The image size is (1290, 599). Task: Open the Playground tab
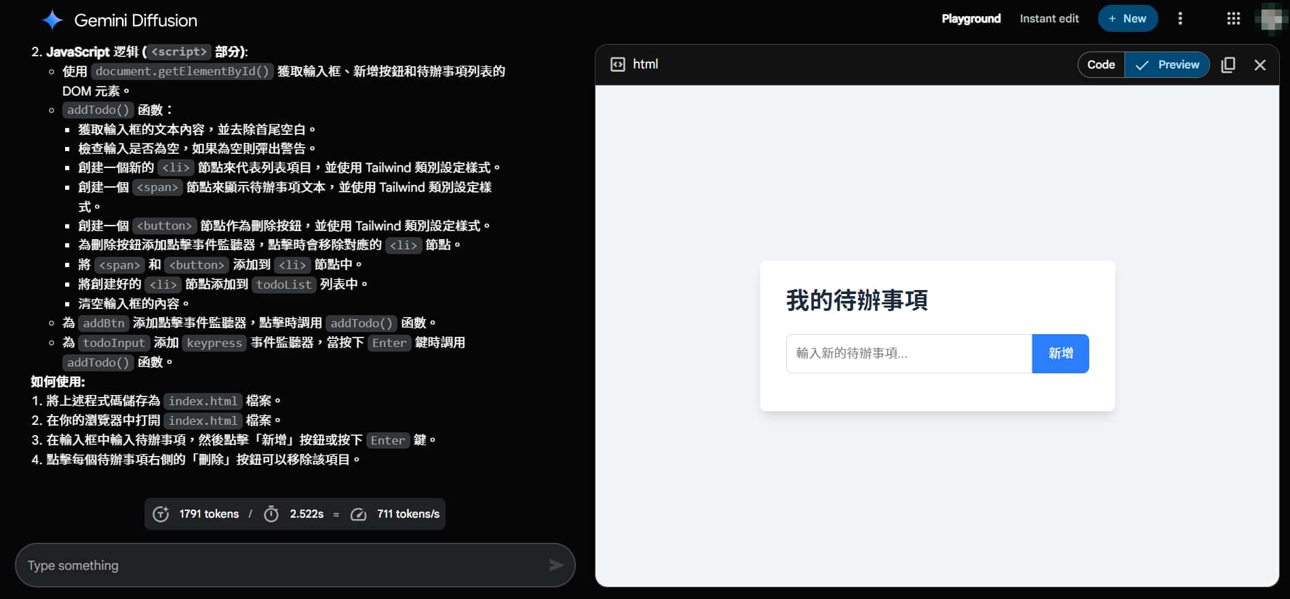[x=971, y=19]
